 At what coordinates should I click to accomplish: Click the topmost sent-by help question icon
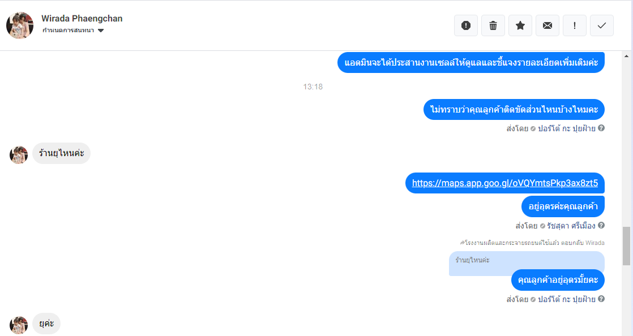pos(601,128)
